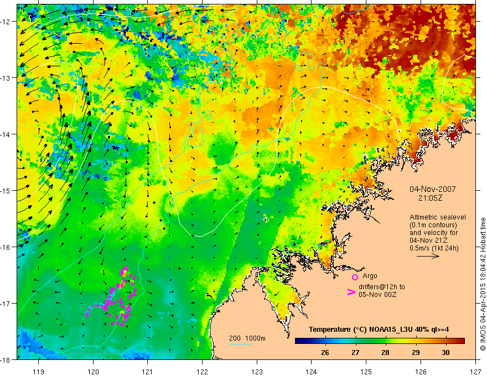Click the magenta drifter track cluster

tap(112, 297)
